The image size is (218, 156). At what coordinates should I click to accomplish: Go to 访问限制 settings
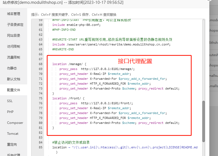(14, 47)
